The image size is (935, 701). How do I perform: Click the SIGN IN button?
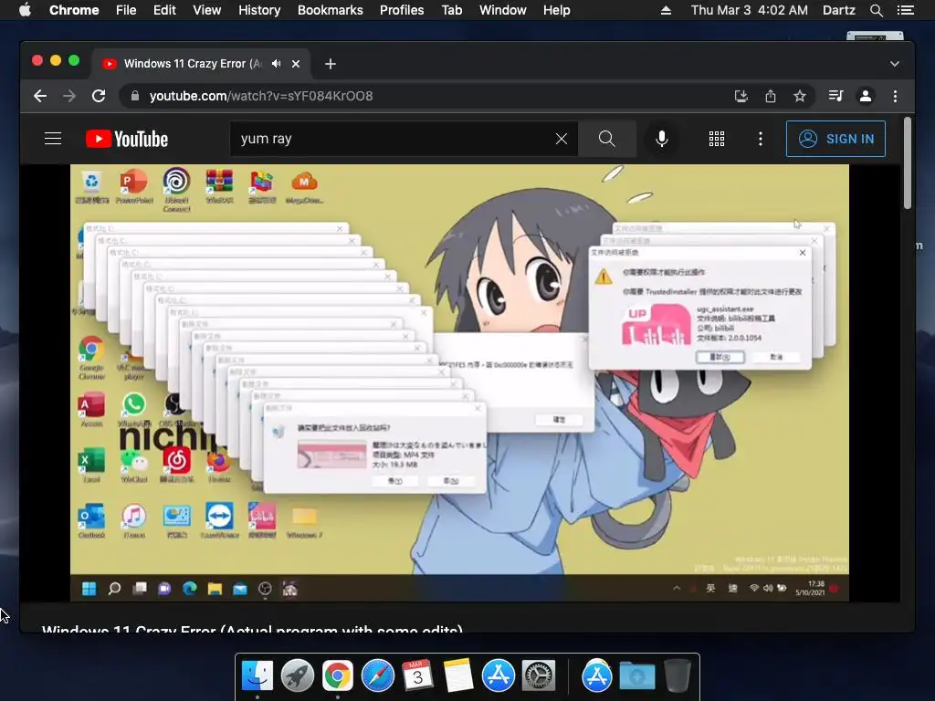[835, 139]
